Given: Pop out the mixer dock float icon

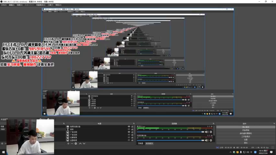Looking at the screenshot, I should click(x=213, y=124).
